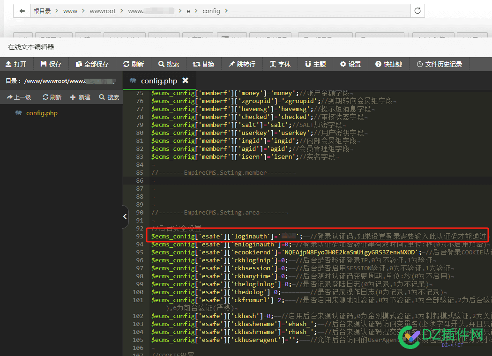Go up one level with 上一级
The height and width of the screenshot is (356, 492).
(x=19, y=97)
